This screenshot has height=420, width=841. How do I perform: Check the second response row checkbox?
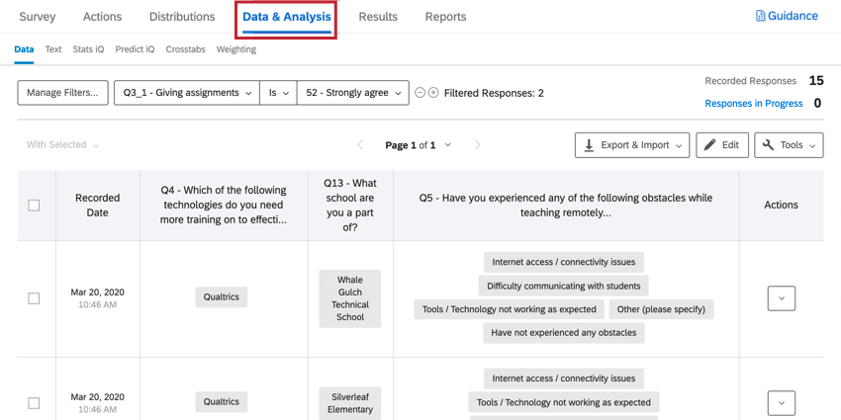34,403
